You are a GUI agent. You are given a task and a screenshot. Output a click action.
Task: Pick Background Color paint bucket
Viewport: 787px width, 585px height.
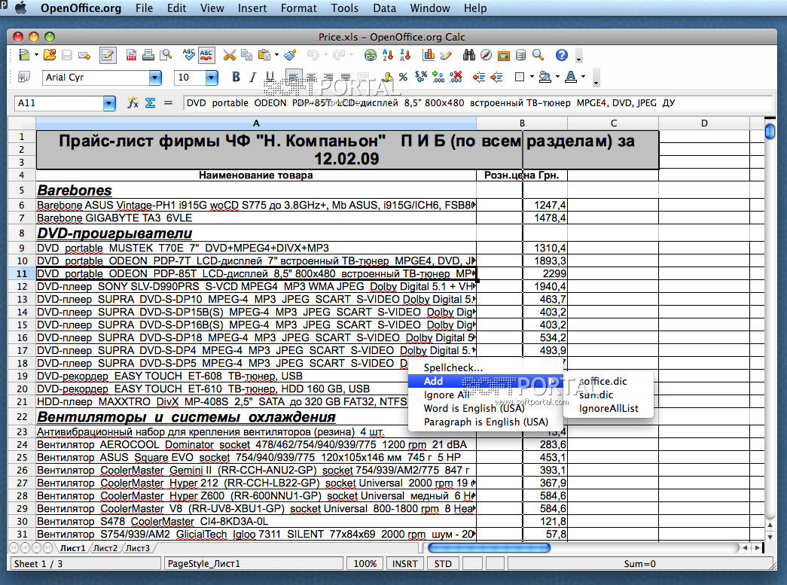(544, 77)
